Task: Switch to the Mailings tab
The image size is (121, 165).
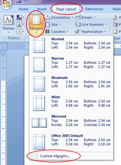Action: [117, 9]
